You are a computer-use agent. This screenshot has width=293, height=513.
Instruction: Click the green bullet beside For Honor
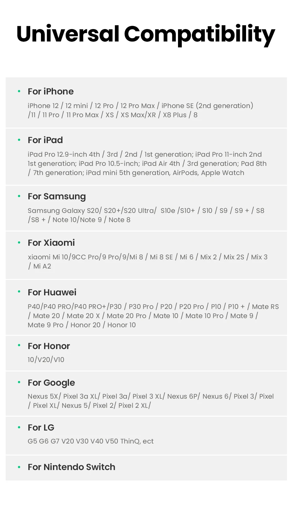(19, 345)
